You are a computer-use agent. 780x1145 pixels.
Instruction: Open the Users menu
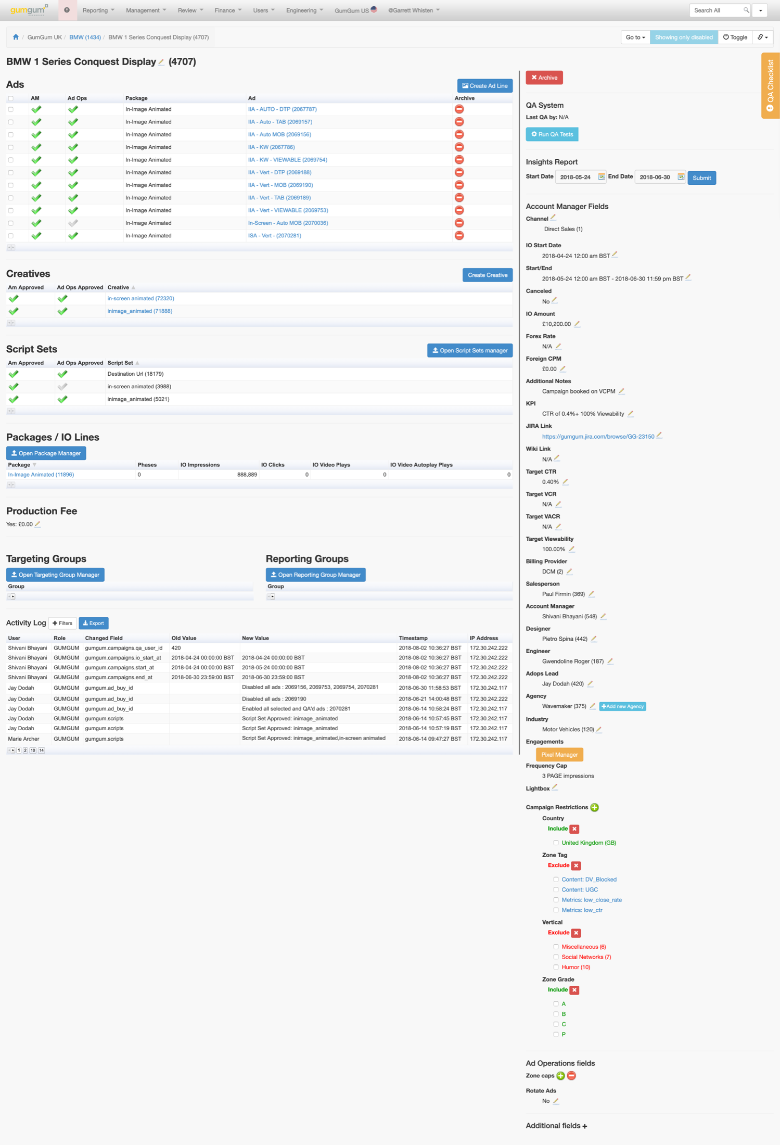click(263, 10)
